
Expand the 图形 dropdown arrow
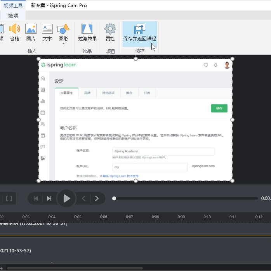63,44
